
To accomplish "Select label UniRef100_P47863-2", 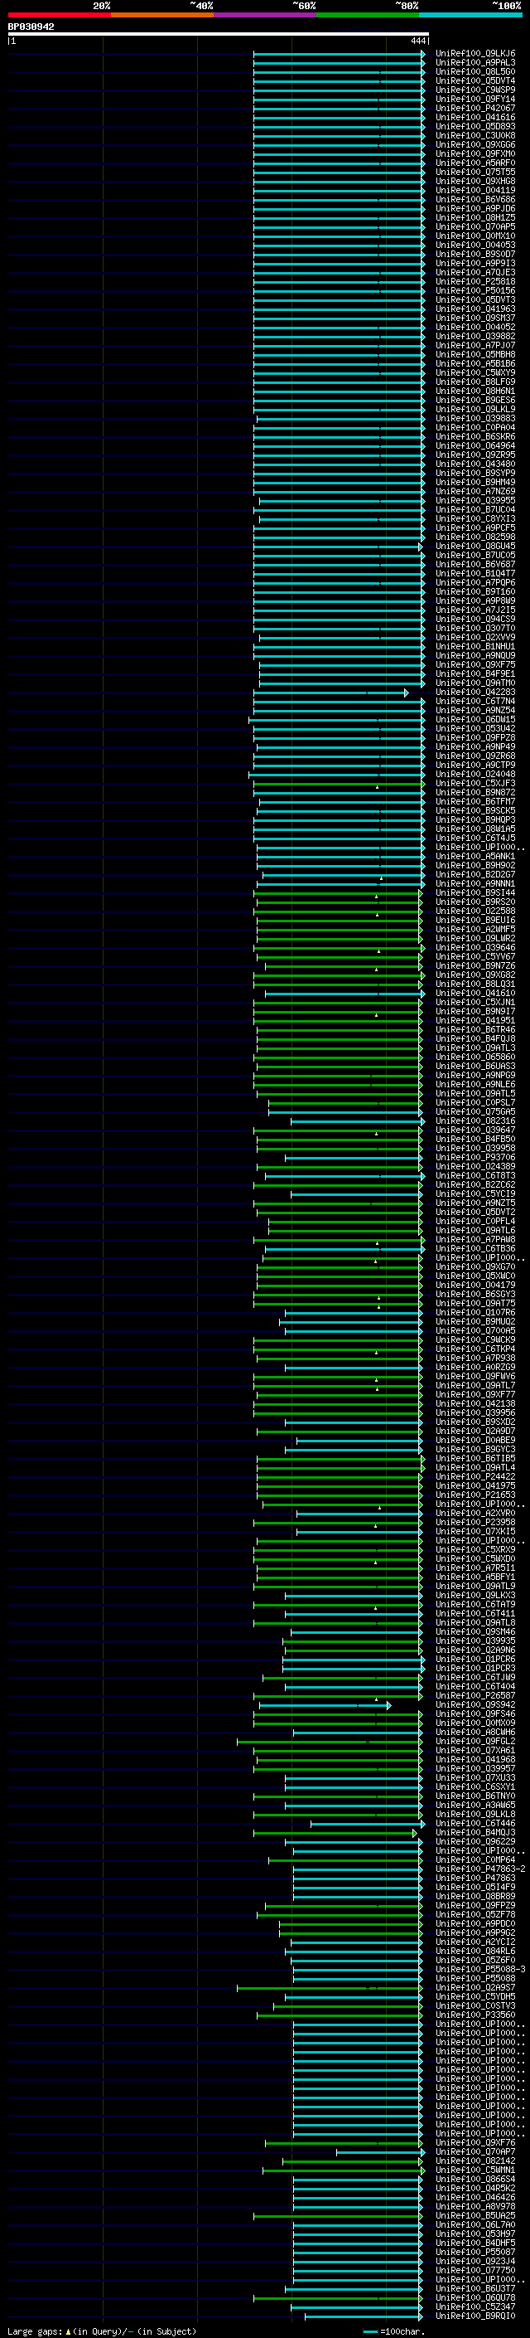I will tap(480, 1869).
